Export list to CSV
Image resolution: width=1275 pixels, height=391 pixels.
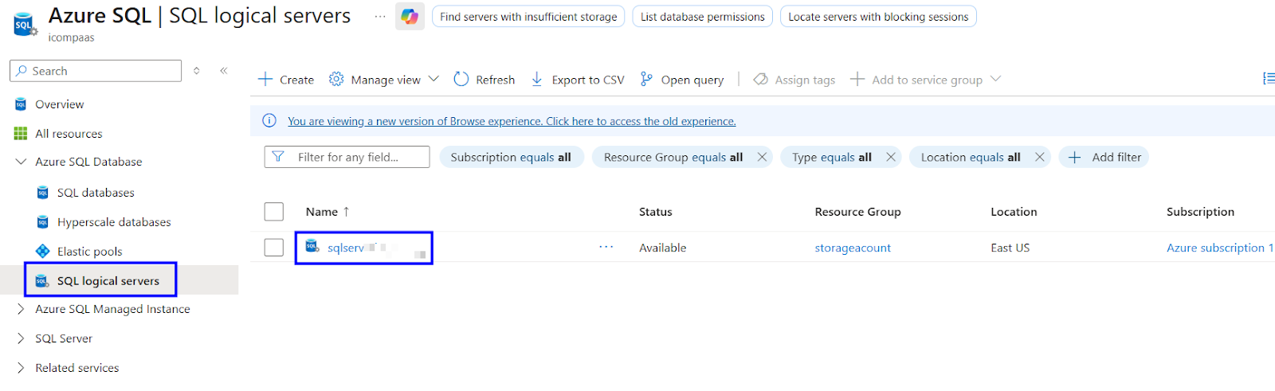click(x=578, y=80)
